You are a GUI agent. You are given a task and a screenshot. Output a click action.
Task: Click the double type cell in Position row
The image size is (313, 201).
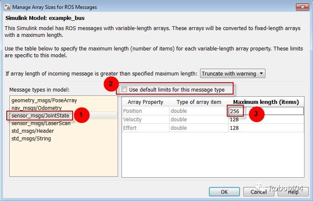(199, 111)
